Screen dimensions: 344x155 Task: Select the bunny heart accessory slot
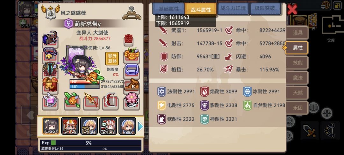[50, 101]
